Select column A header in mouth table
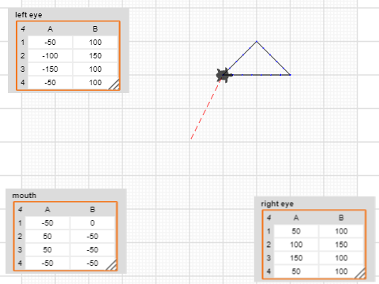 point(47,210)
